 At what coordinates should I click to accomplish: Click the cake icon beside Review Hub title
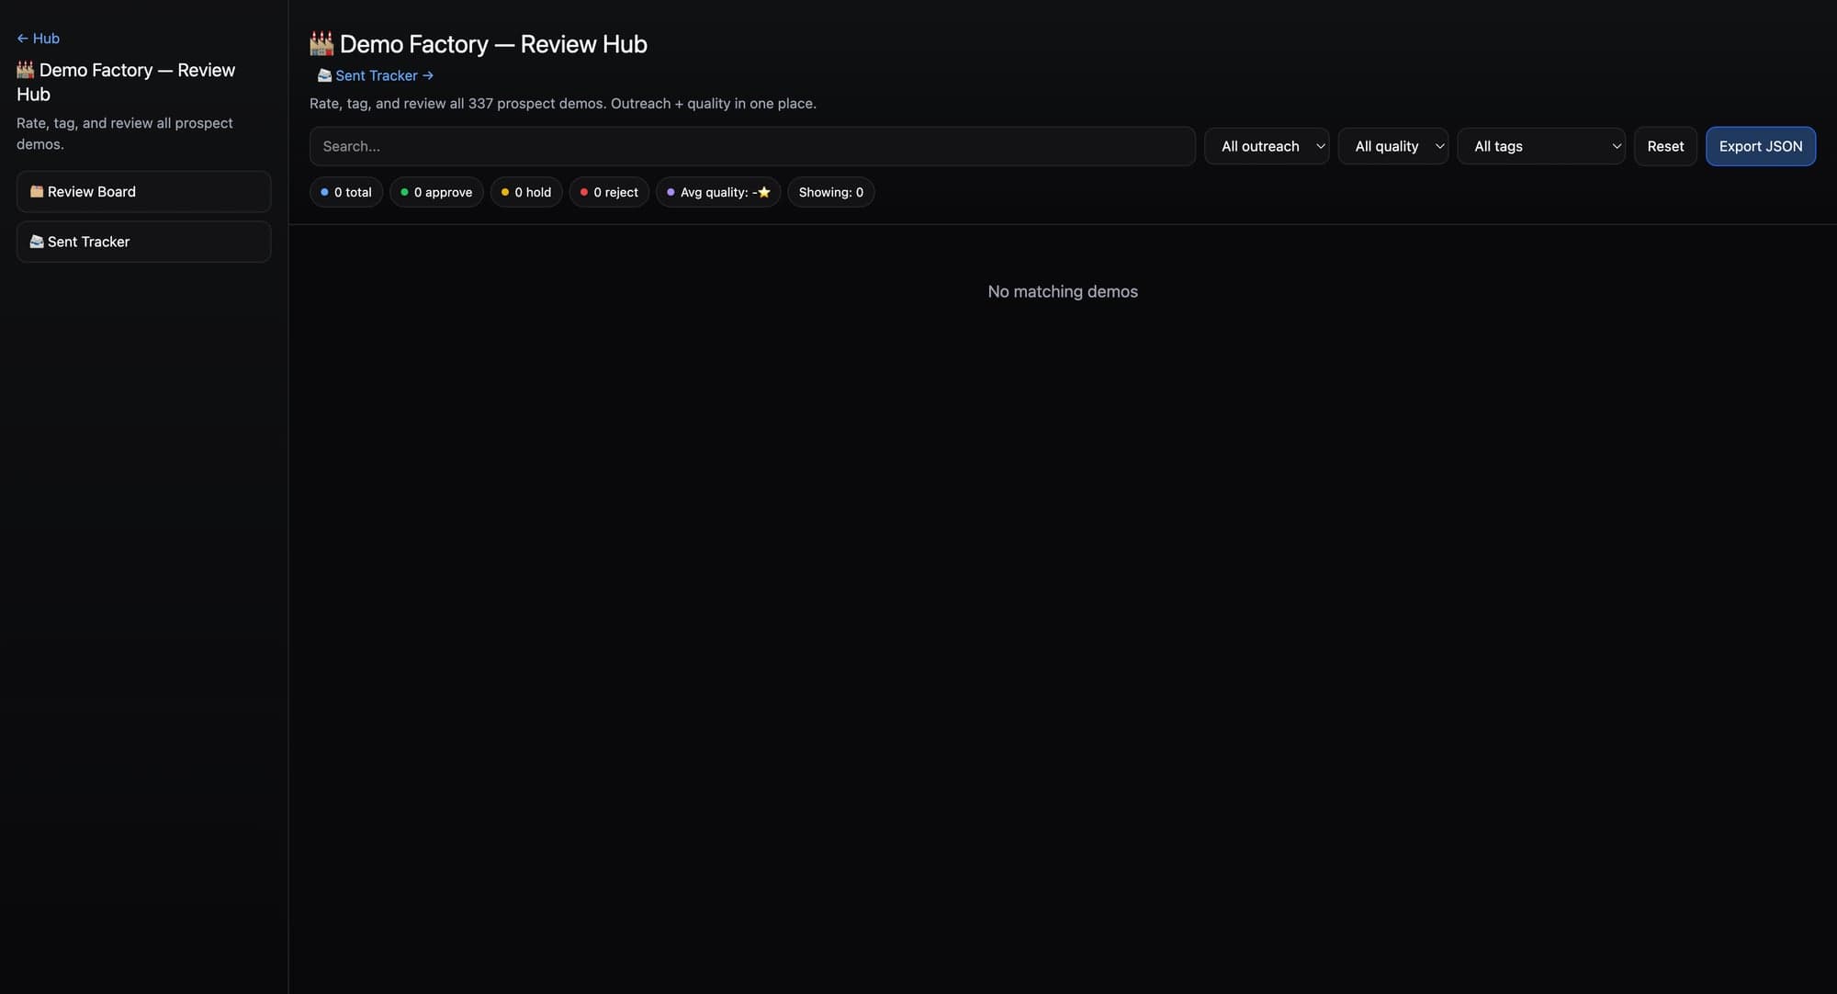(320, 43)
